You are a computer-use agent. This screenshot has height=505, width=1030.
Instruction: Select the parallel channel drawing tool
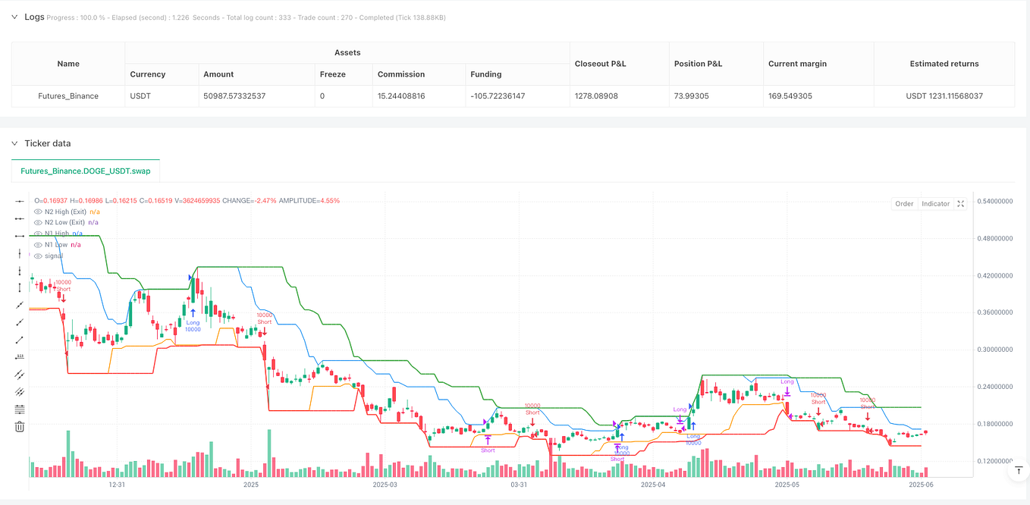pyautogui.click(x=19, y=374)
